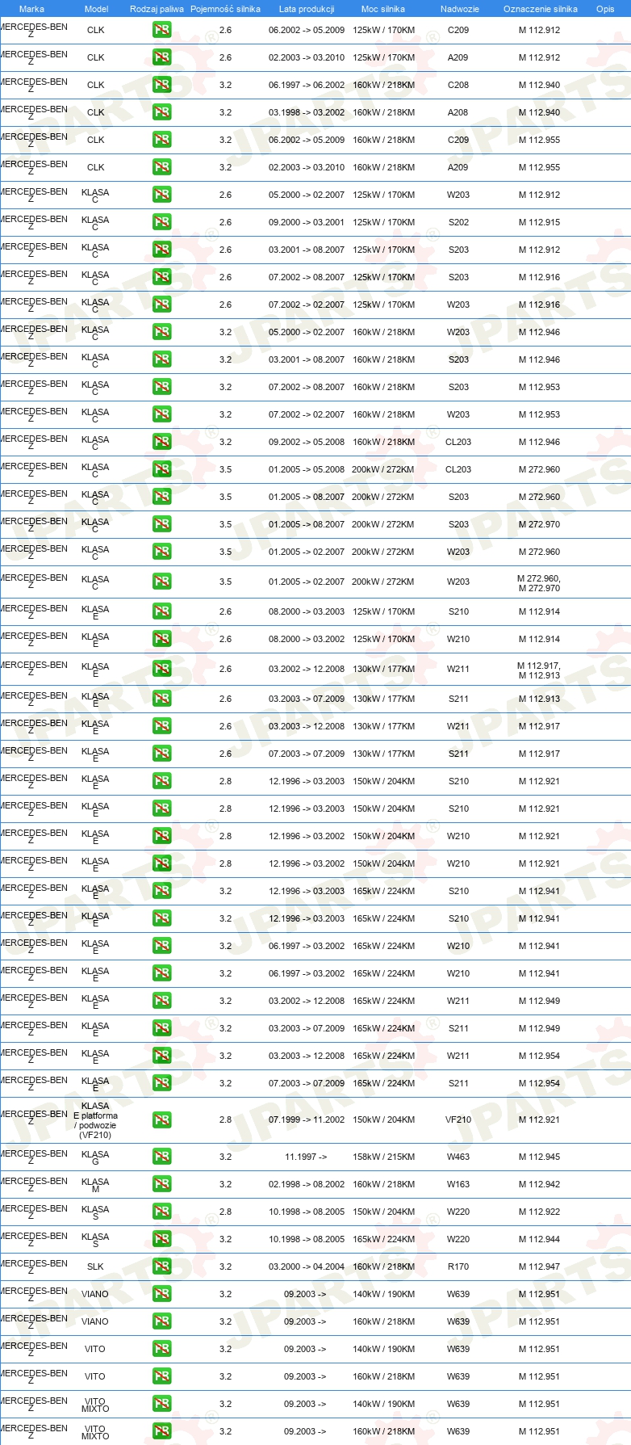Select body code S202
The image size is (631, 1445).
click(458, 222)
